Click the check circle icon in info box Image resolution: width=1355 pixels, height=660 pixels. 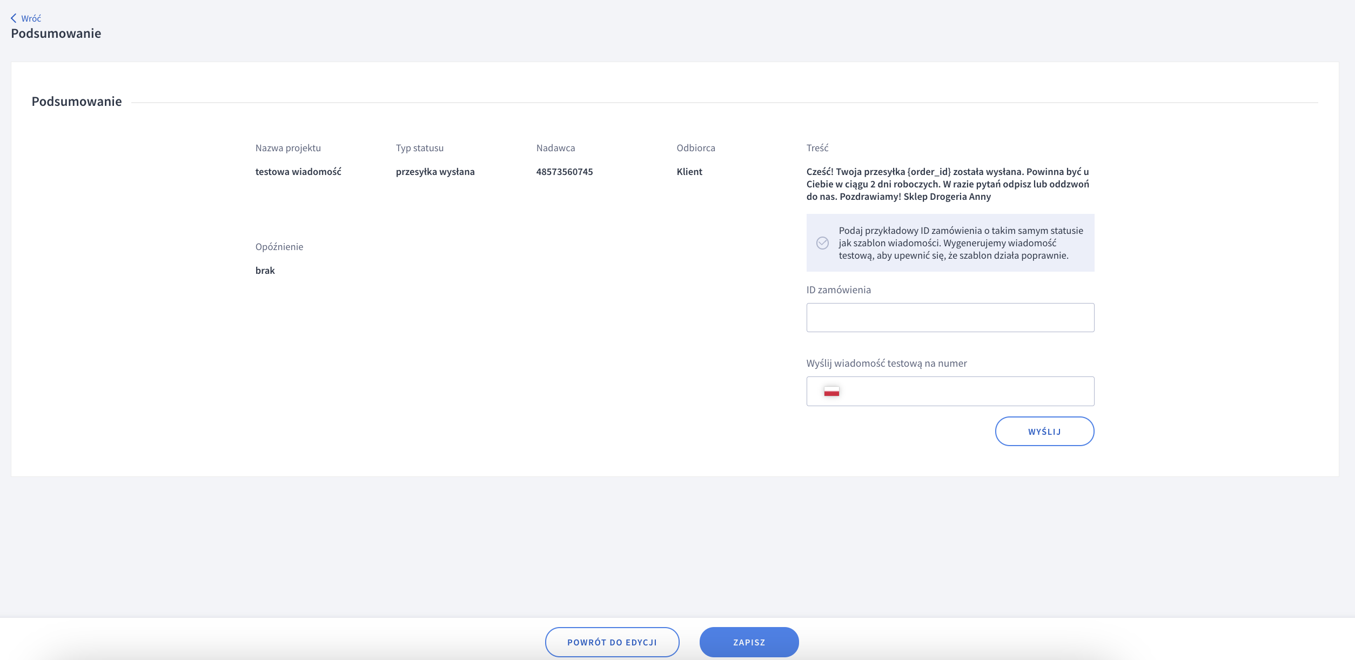[x=822, y=243]
